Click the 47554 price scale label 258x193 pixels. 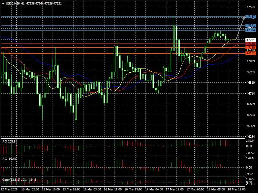pyautogui.click(x=251, y=7)
